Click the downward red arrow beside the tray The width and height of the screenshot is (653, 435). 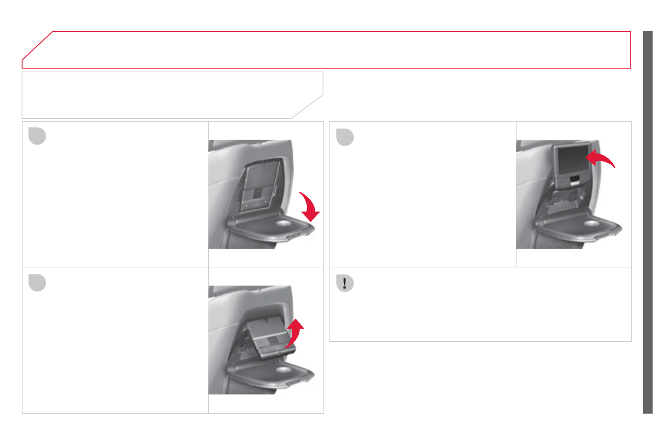click(309, 207)
